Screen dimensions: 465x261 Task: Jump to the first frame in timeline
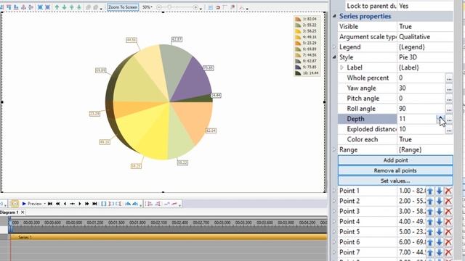[50, 204]
